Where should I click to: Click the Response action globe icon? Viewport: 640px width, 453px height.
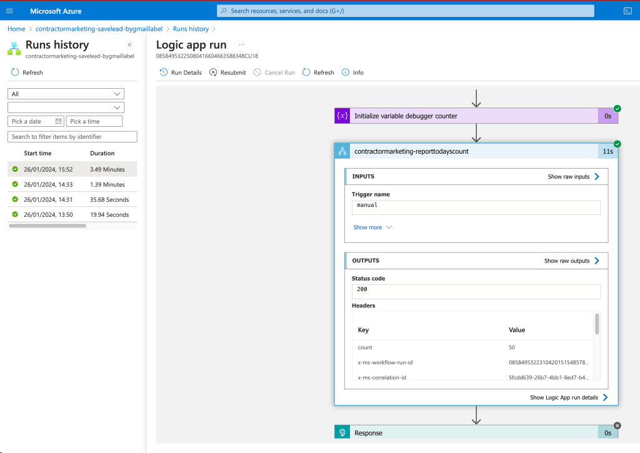coord(342,432)
